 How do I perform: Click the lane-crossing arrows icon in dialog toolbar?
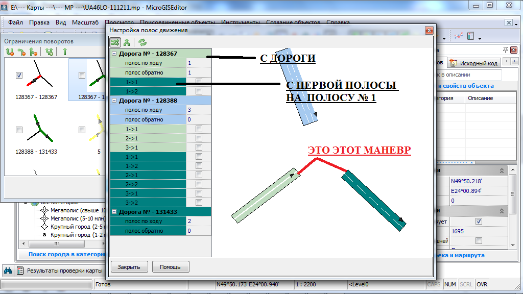(115, 42)
